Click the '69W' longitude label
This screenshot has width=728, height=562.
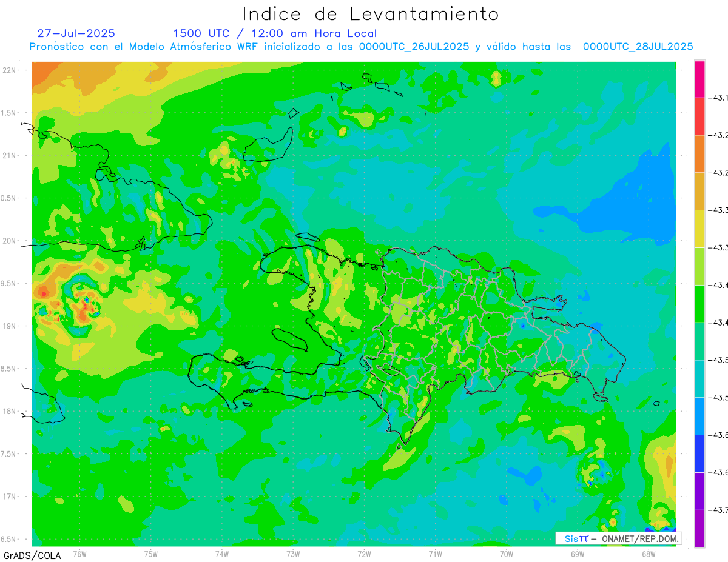(578, 554)
